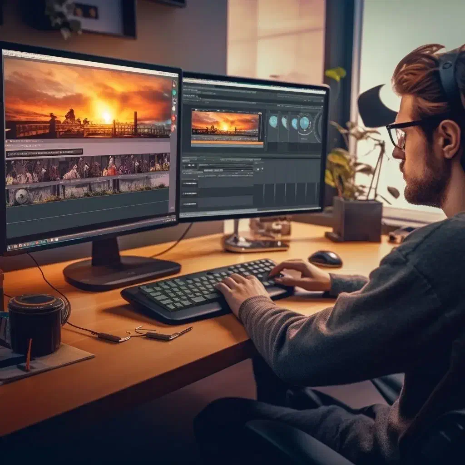Click the large blue color wheel with ring
The height and width of the screenshot is (465, 465).
click(305, 122)
